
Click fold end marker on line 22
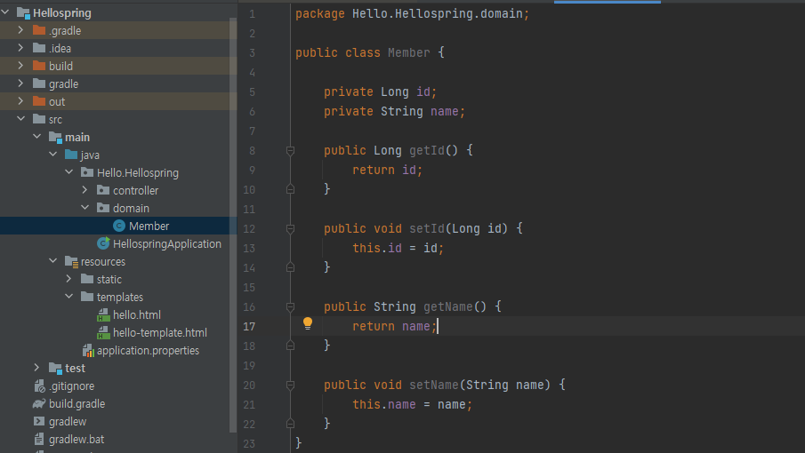coord(290,424)
